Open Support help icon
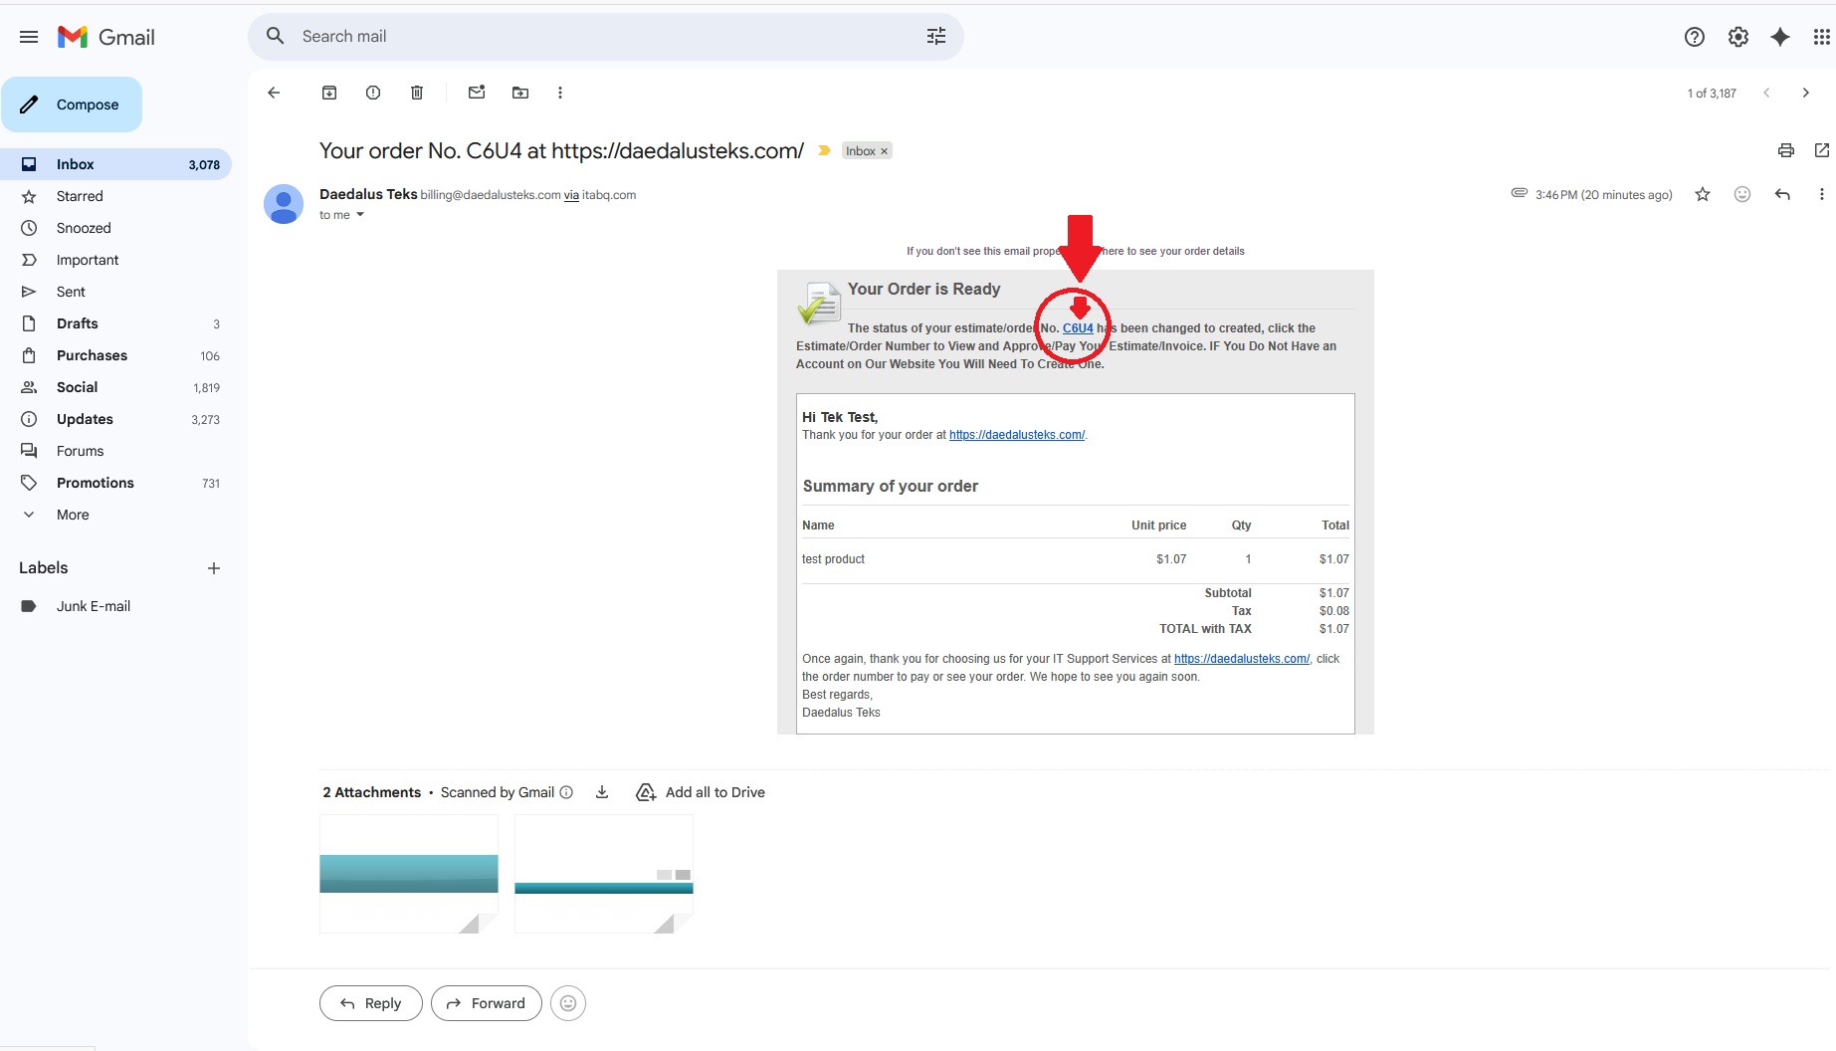The width and height of the screenshot is (1836, 1051). tap(1695, 37)
